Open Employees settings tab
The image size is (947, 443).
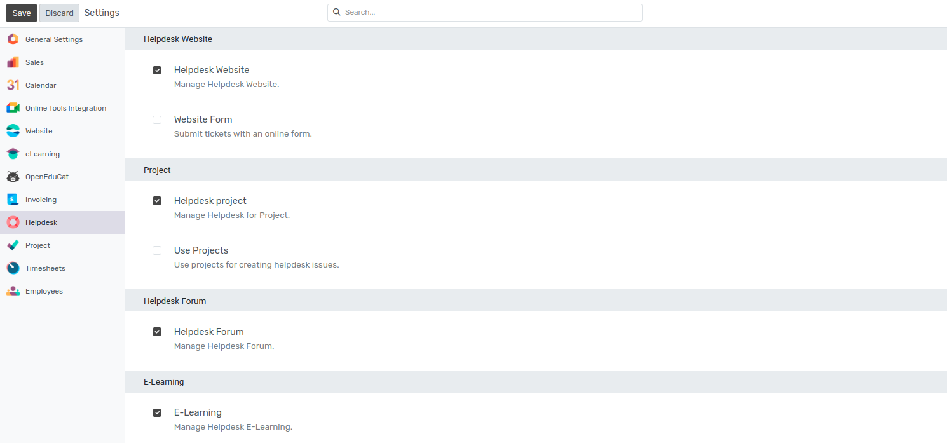pyautogui.click(x=62, y=291)
